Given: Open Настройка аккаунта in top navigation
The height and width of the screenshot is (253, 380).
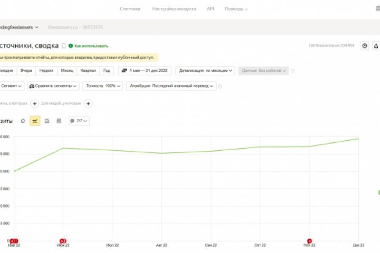Looking at the screenshot, I should (174, 9).
